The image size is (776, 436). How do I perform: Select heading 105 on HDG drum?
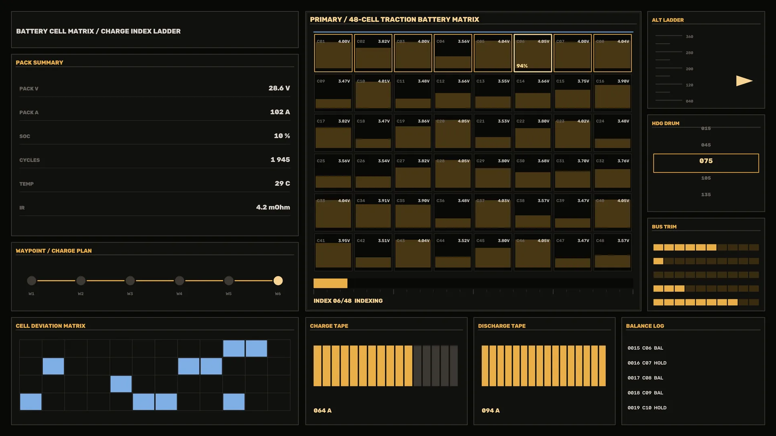pyautogui.click(x=706, y=178)
